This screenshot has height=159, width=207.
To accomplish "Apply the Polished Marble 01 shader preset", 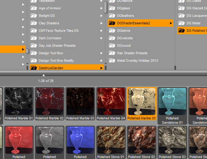I will (x=19, y=104).
